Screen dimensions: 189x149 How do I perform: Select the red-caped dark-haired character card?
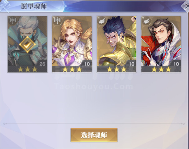point(161,44)
